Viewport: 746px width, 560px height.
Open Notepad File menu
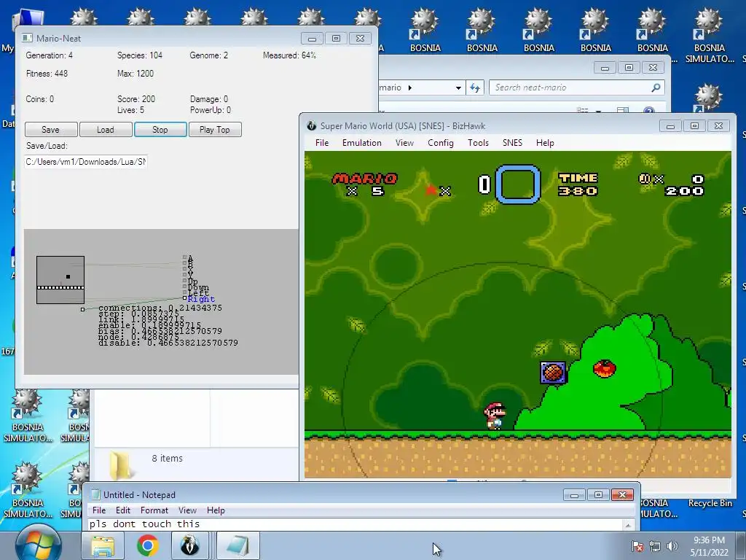click(99, 510)
